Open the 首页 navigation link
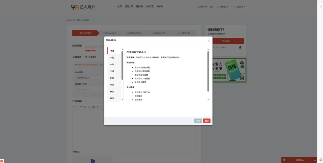The image size is (323, 163). pos(119,7)
